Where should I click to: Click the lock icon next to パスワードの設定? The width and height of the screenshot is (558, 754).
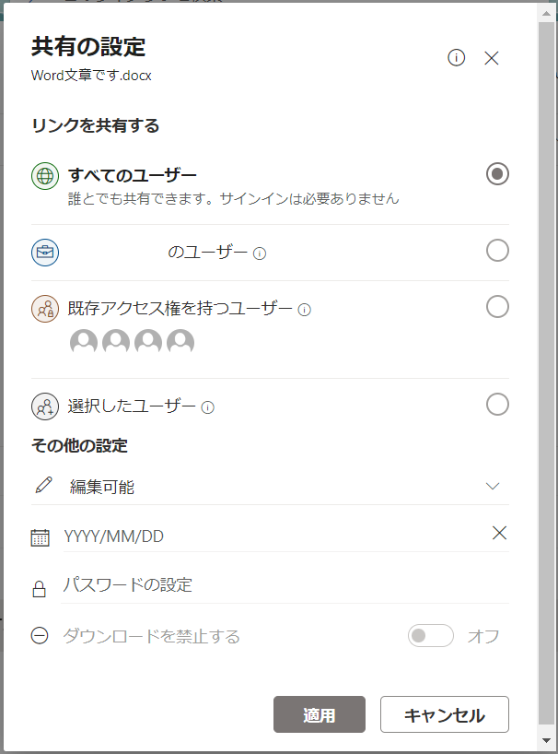click(x=39, y=589)
